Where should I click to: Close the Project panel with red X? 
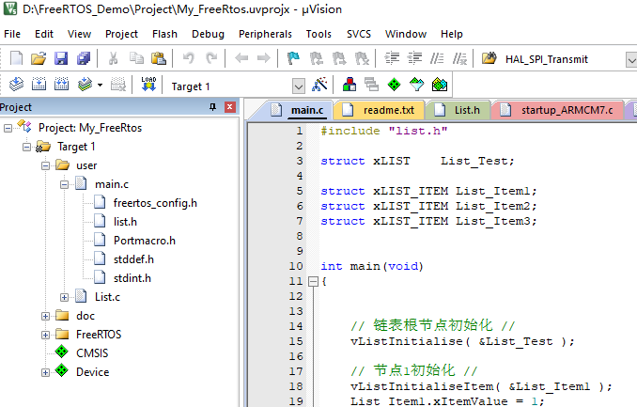(x=229, y=107)
